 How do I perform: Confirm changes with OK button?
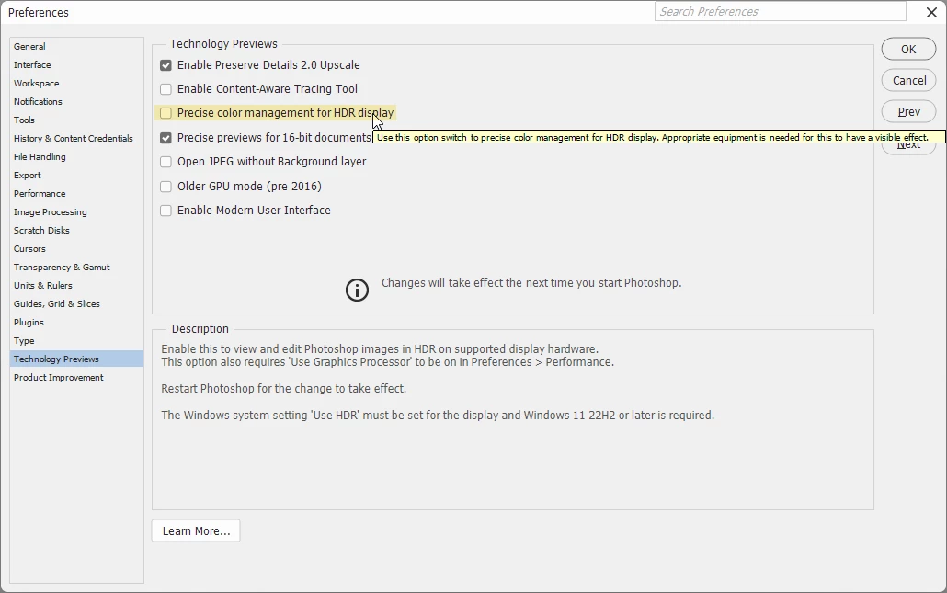click(x=908, y=50)
